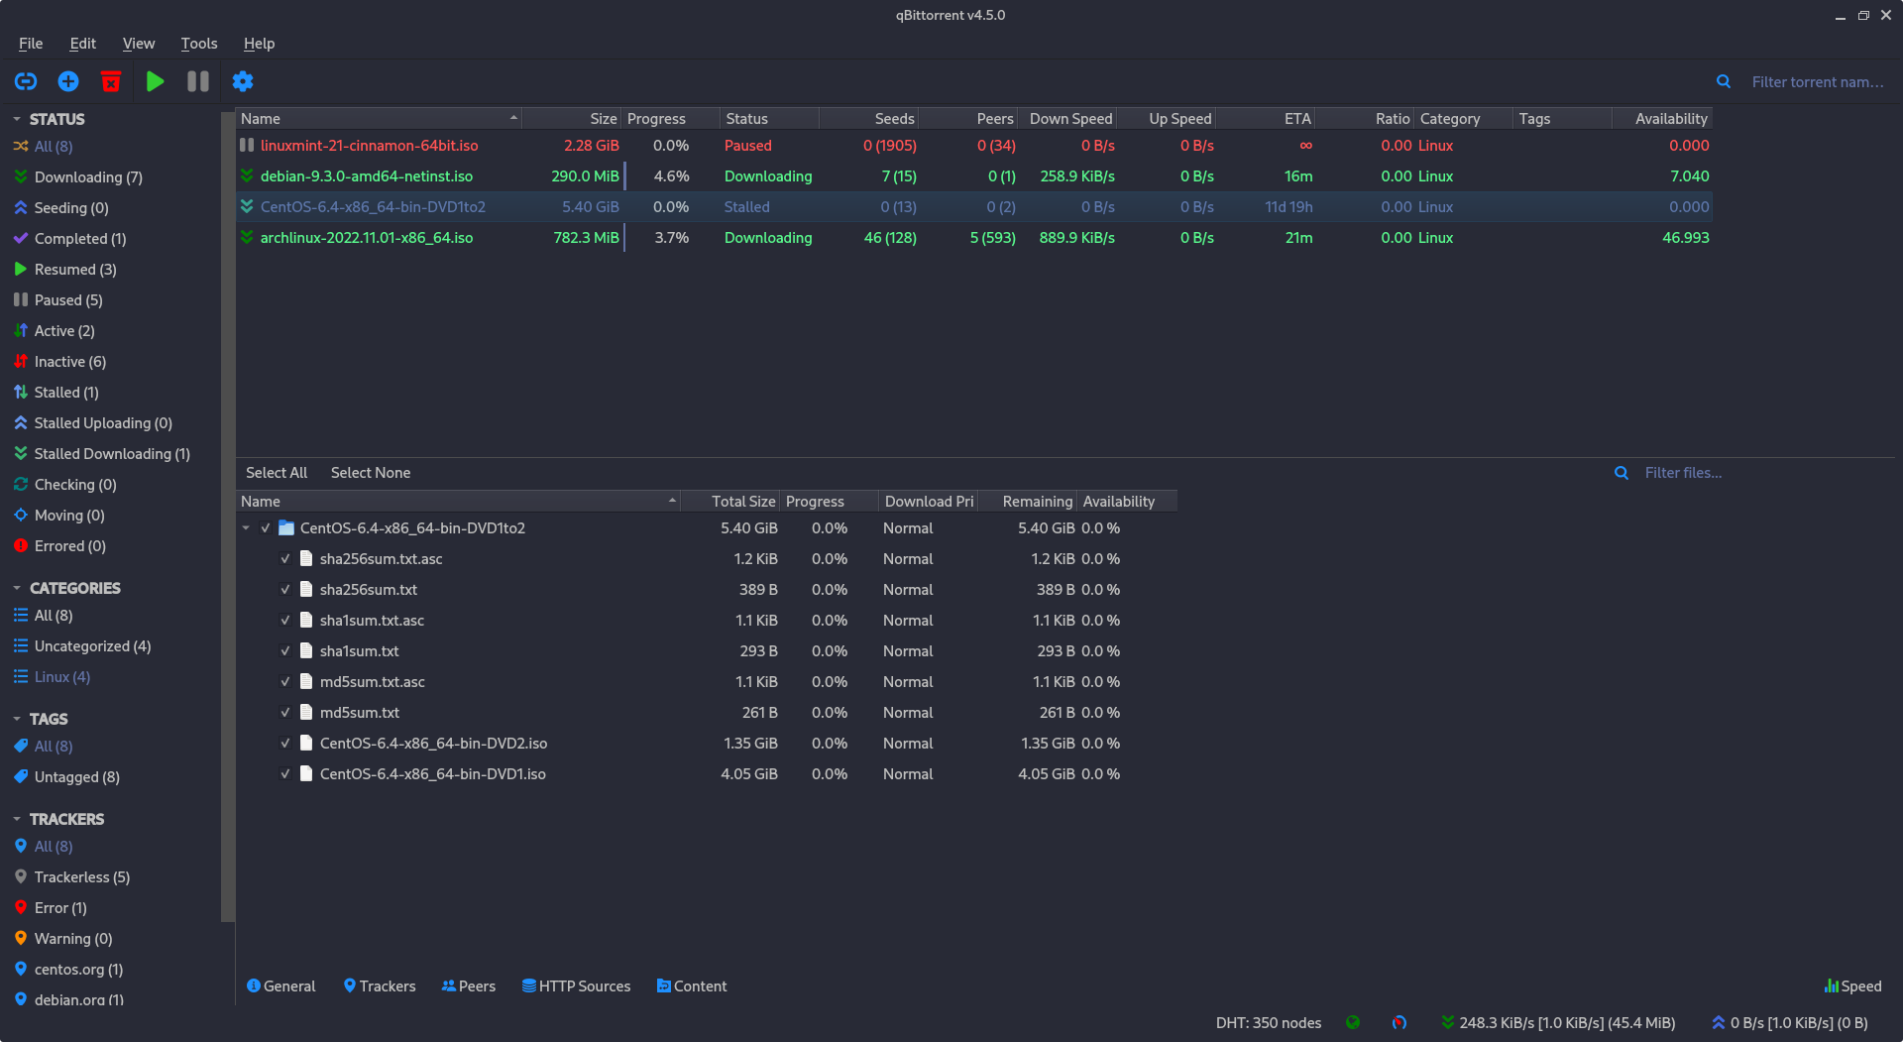
Task: Click the CentOS folder icon in content tree
Action: click(286, 527)
